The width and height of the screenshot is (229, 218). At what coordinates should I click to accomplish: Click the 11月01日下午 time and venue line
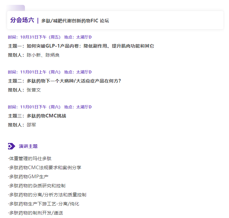[x=50, y=107]
